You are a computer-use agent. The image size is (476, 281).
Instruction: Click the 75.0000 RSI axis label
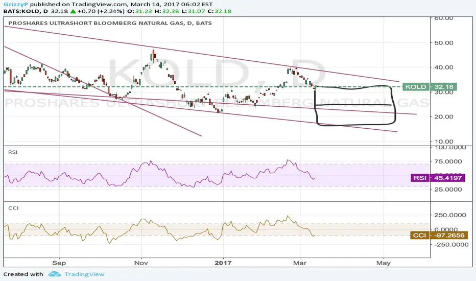(448, 161)
